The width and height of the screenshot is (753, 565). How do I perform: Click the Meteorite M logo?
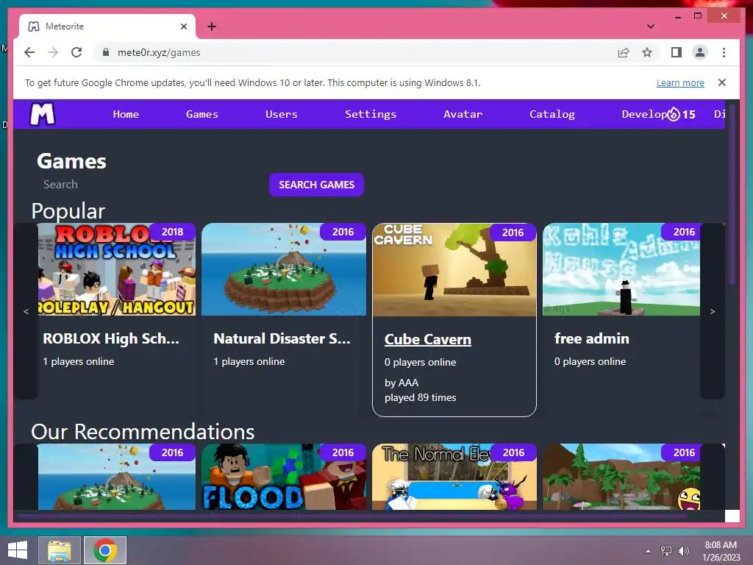click(x=43, y=114)
